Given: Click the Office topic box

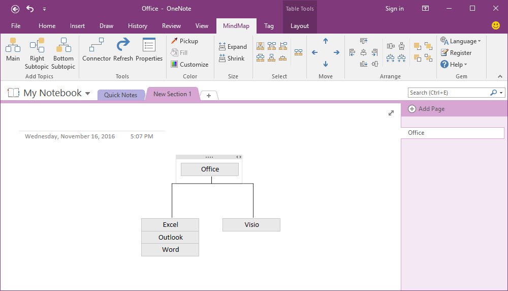Looking at the screenshot, I should coord(210,169).
